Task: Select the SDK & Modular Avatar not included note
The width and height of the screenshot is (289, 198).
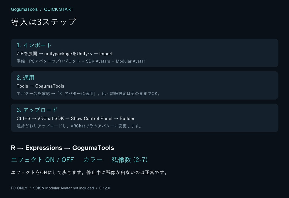Action: coord(63,188)
